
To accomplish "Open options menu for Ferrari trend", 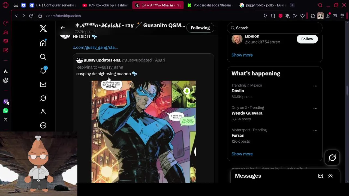I will [x=315, y=131].
